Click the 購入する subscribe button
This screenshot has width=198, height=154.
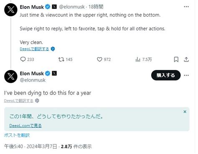[x=166, y=75]
